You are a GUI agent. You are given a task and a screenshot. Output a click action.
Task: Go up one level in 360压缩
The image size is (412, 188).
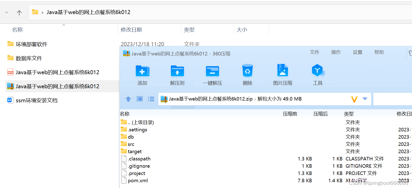coord(128,99)
